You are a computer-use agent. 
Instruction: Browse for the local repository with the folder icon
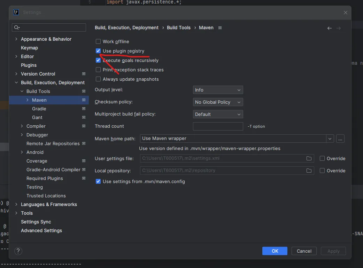(x=309, y=171)
